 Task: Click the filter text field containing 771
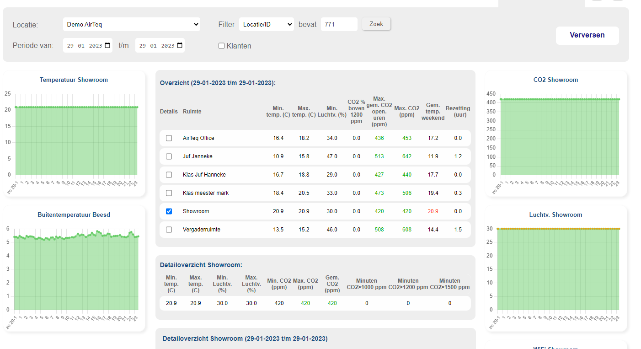(x=339, y=24)
